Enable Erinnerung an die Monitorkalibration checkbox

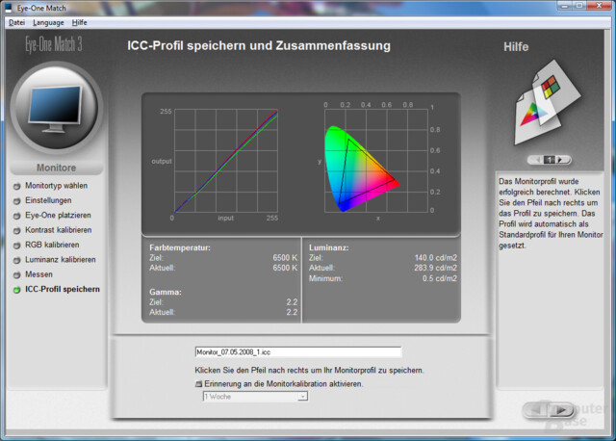[x=199, y=384]
